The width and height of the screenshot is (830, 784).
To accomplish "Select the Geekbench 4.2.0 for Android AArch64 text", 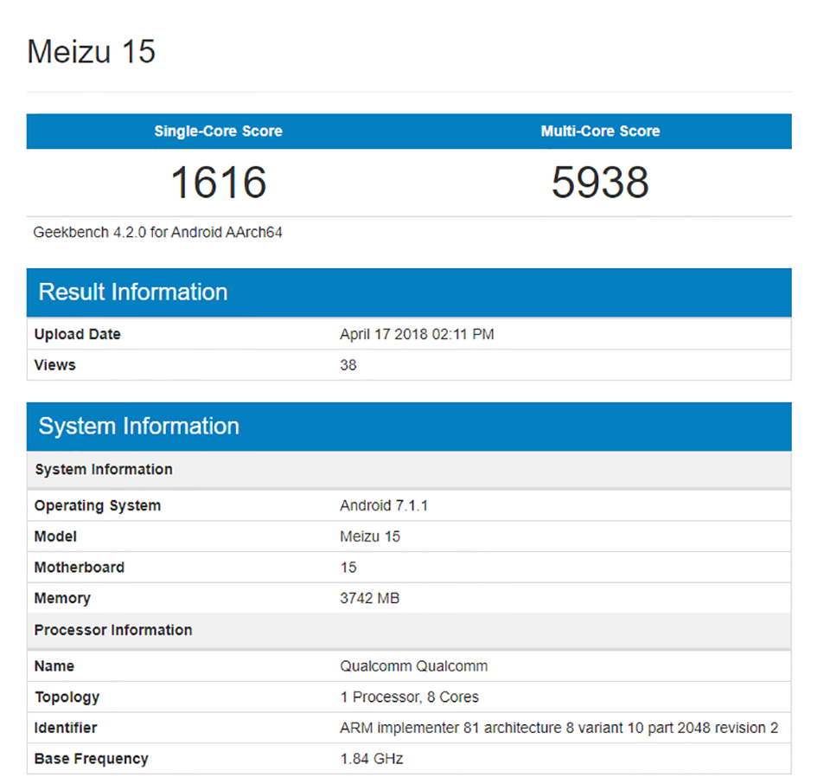I will click(157, 233).
